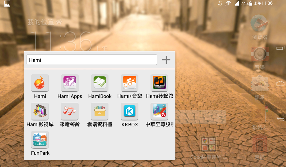This screenshot has height=167, width=286.
Task: Open the 訊息 messaging app
Action: (259, 84)
